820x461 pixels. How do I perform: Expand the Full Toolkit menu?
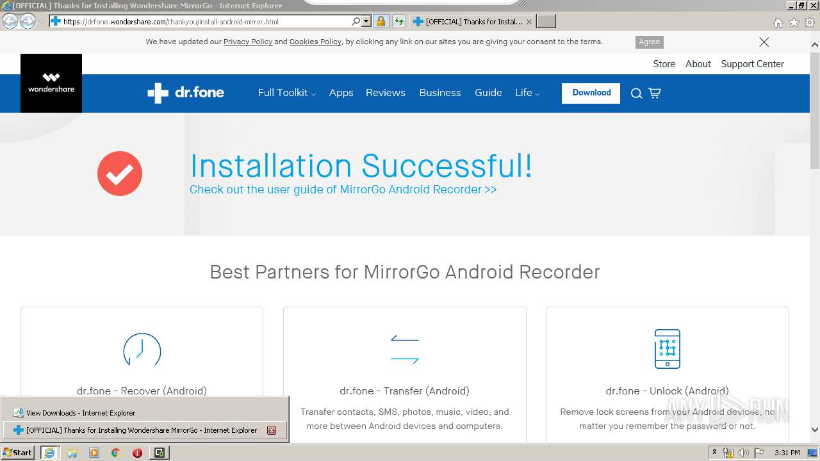[287, 93]
